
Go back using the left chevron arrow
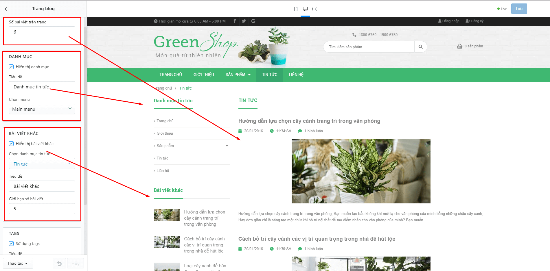[6, 9]
